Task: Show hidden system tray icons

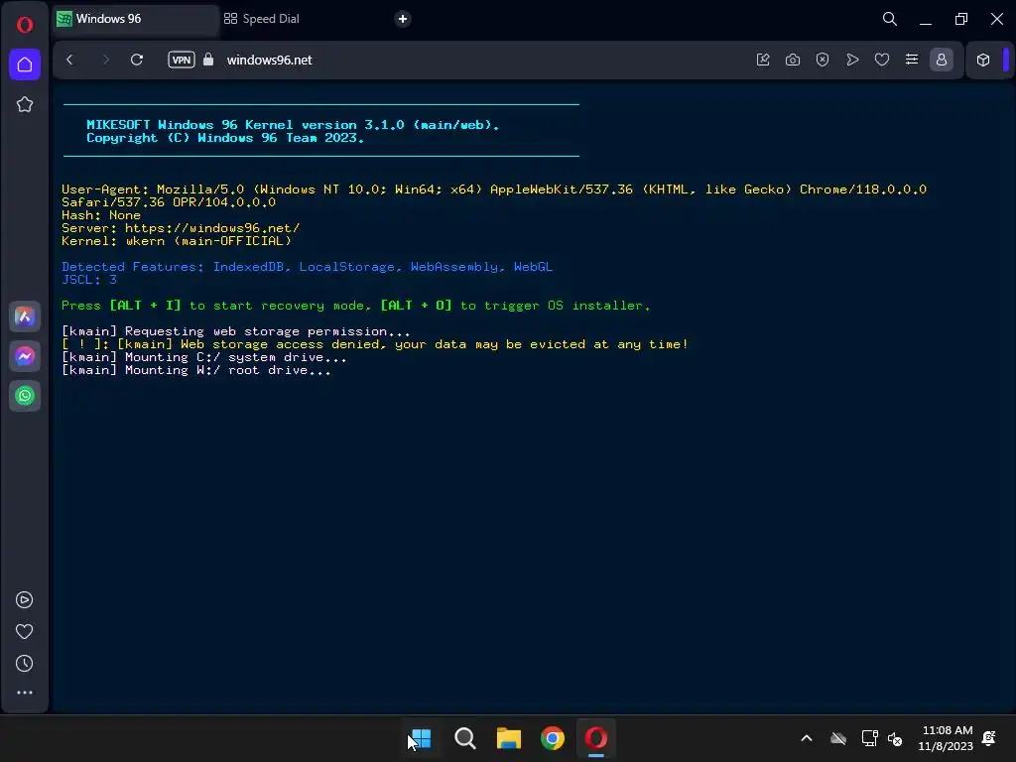Action: pyautogui.click(x=807, y=738)
